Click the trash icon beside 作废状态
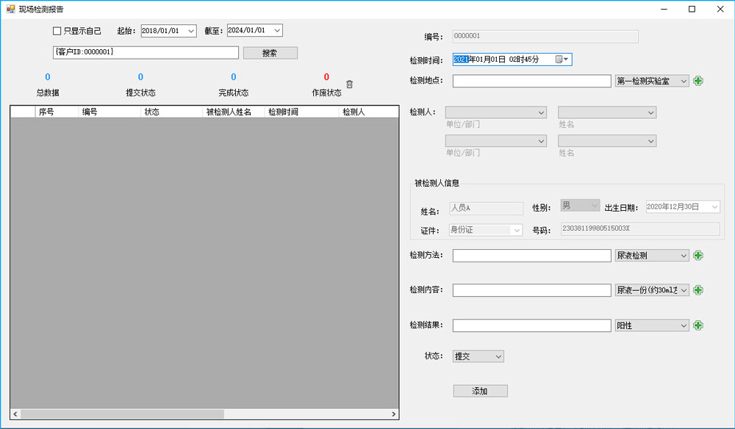This screenshot has width=735, height=429. 350,84
